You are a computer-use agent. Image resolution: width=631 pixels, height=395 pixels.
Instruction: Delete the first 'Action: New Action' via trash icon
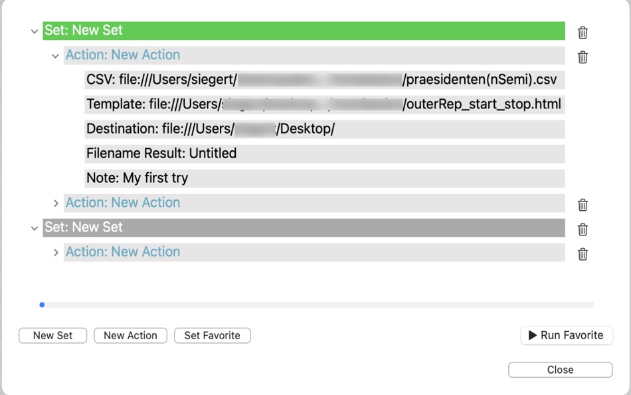click(582, 57)
